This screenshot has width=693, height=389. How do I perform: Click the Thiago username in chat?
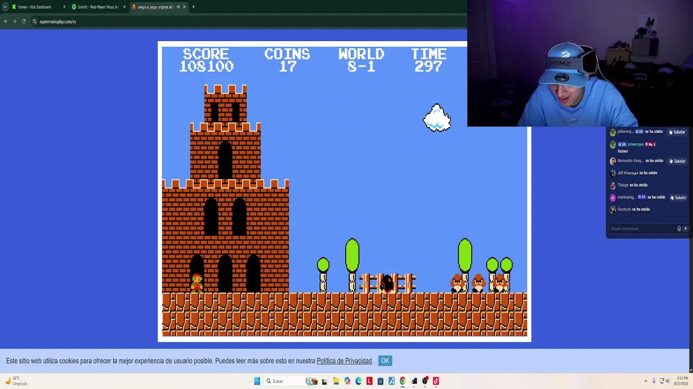[x=623, y=185]
